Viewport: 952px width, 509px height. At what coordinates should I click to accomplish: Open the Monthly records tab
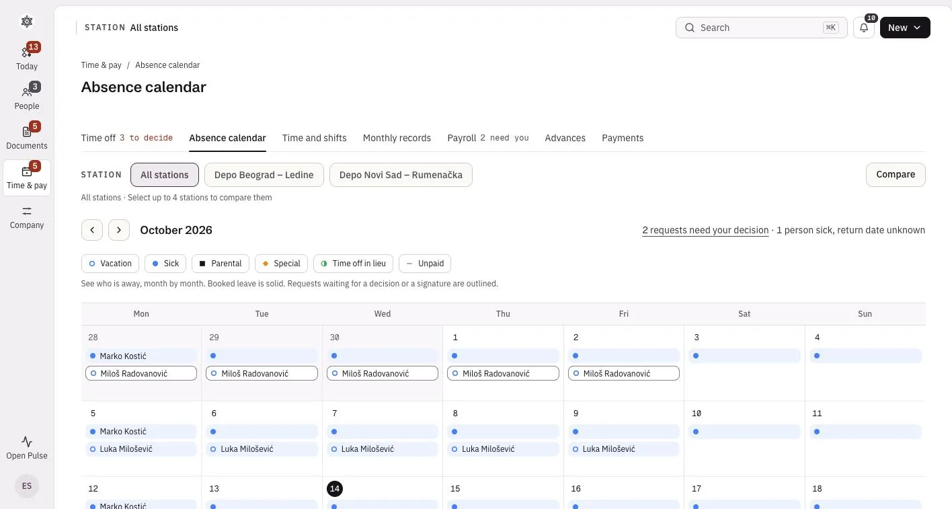pos(397,138)
